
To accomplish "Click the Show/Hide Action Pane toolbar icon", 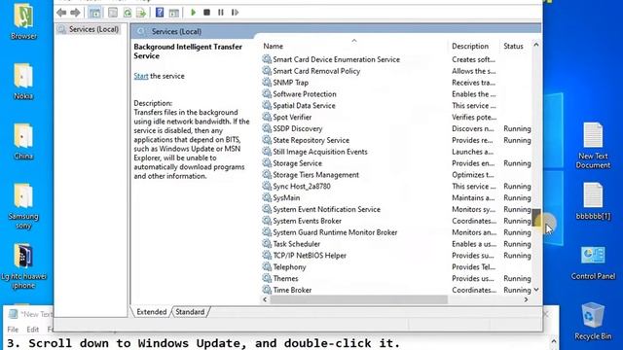I will pos(173,13).
